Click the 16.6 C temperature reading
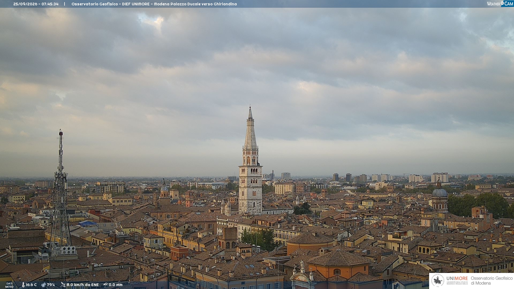 tap(31, 285)
